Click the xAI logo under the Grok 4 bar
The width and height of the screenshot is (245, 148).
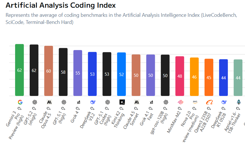tap(78, 102)
